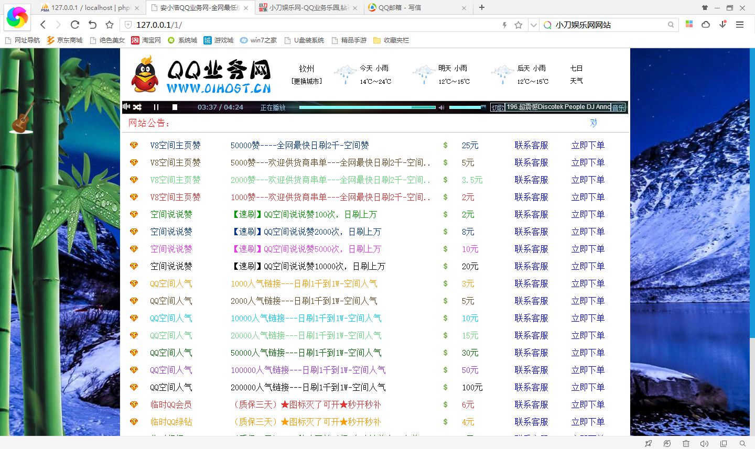Click the rocket accelerator icon in status bar
Screen dimensions: 755x449
649,443
